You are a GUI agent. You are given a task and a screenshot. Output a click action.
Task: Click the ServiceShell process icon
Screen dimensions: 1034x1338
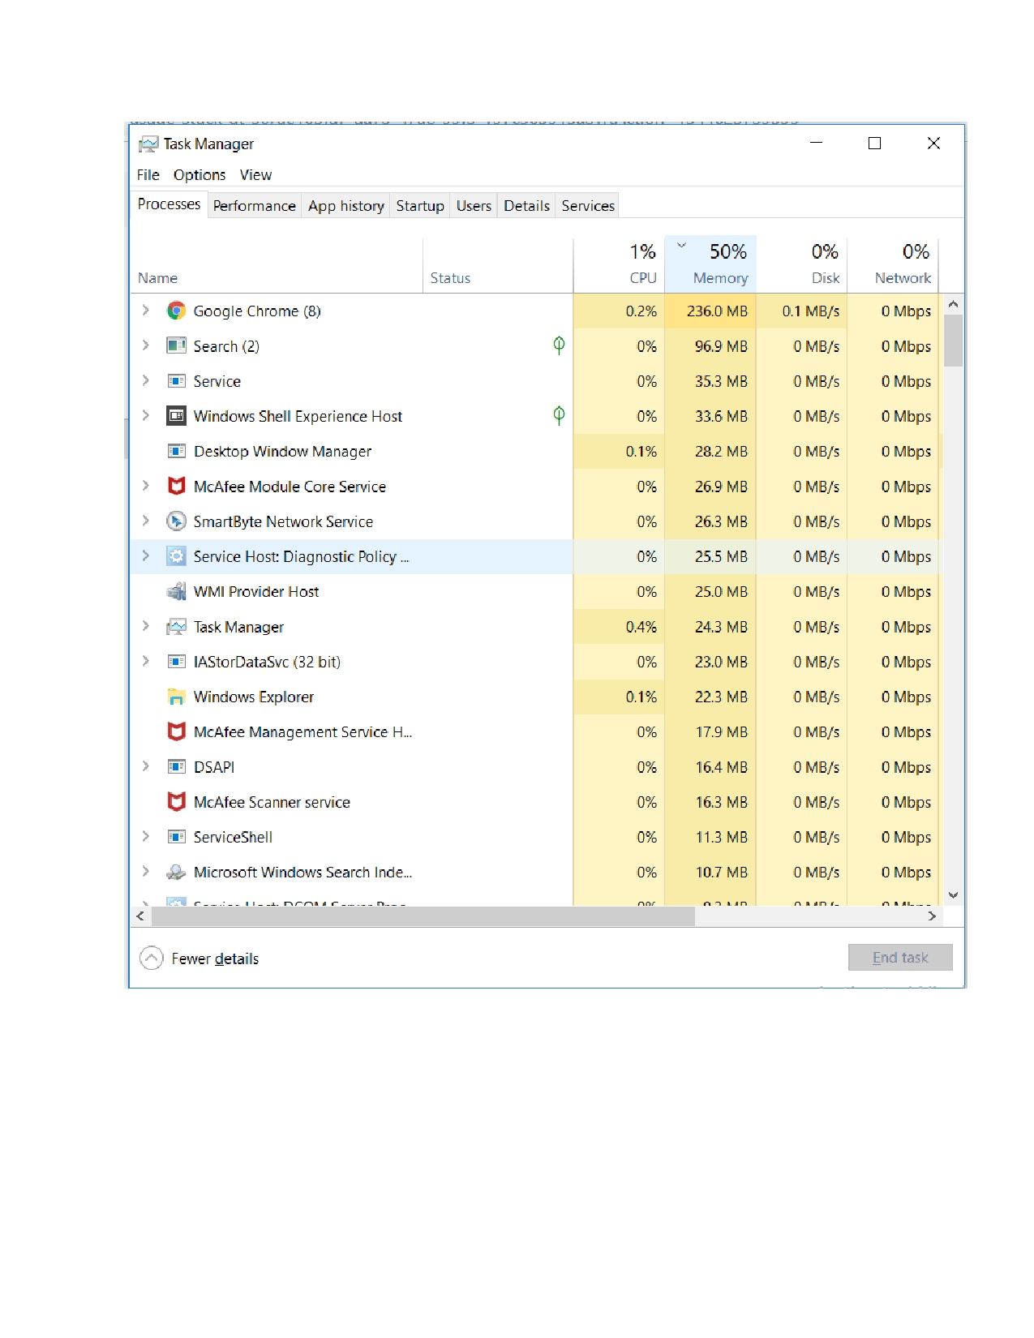(x=176, y=837)
